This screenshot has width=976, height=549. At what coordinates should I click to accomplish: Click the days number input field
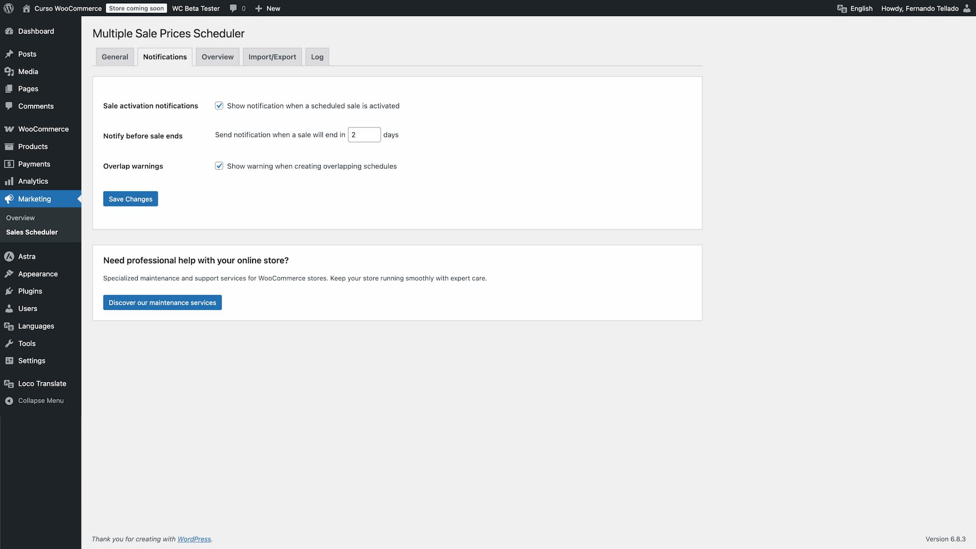coord(364,134)
